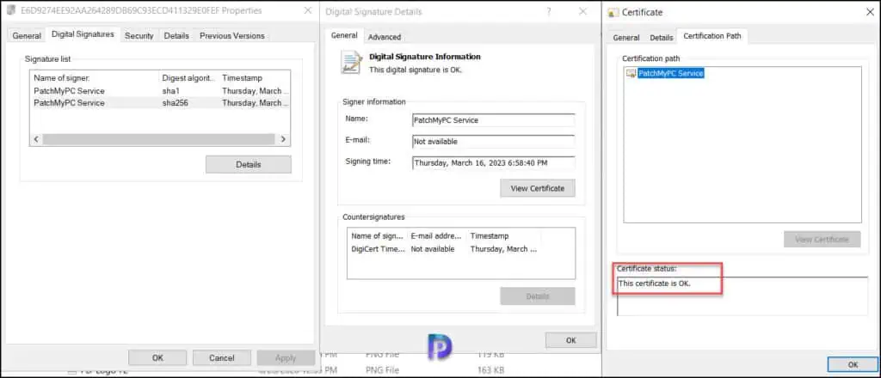This screenshot has height=378, width=881.
Task: Close the Certificate window
Action: coord(869,12)
